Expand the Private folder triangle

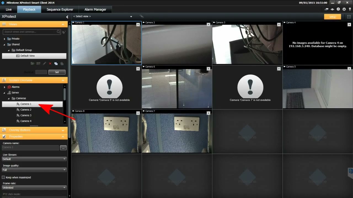[4, 39]
